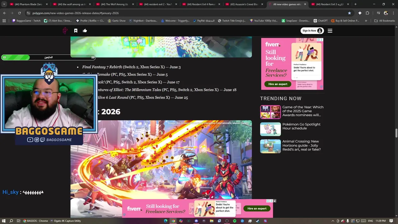This screenshot has height=224, width=398.
Task: Click Fiverr sidebar ad Hire an expert
Action: point(278,84)
